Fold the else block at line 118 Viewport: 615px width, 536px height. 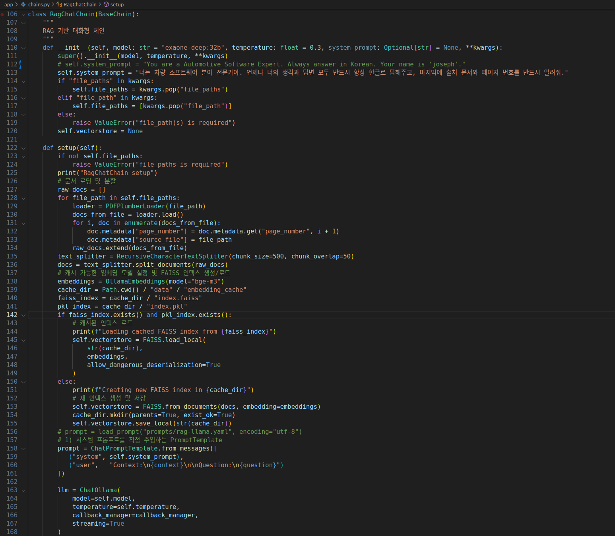(23, 115)
